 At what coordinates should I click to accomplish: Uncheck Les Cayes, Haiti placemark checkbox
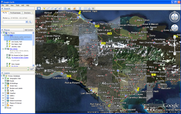point(7,42)
